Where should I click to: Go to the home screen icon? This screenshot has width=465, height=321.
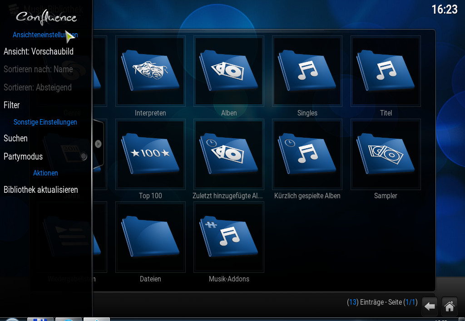[449, 306]
